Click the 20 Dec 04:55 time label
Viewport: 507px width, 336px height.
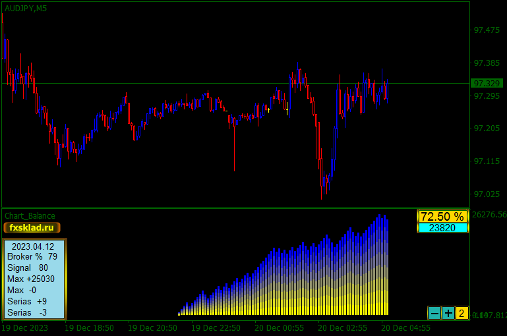405,328
